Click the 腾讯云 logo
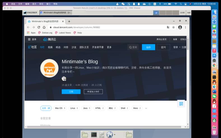Image resolution: width=221 pixels, height=138 pixels. pos(50,39)
